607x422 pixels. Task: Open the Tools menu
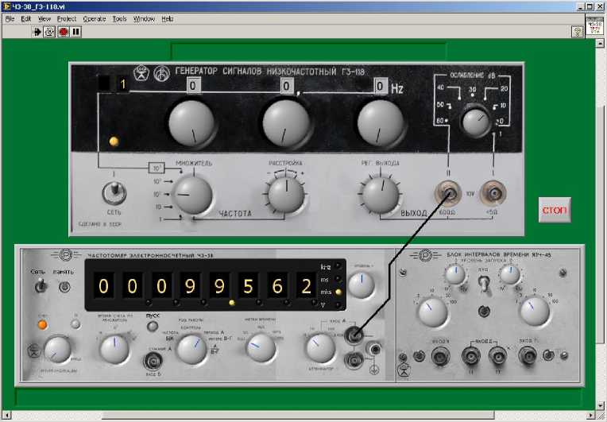120,18
